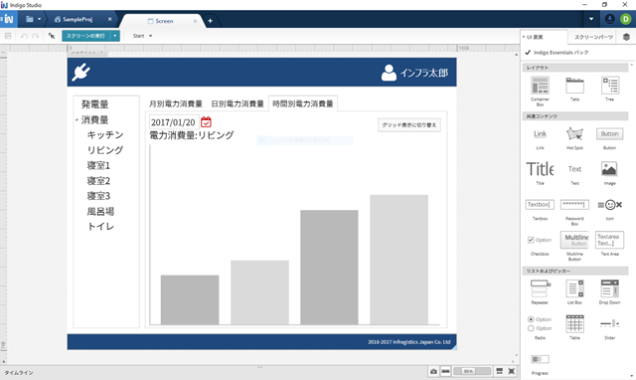Select the Text element
The height and width of the screenshot is (380, 636).
(x=574, y=174)
